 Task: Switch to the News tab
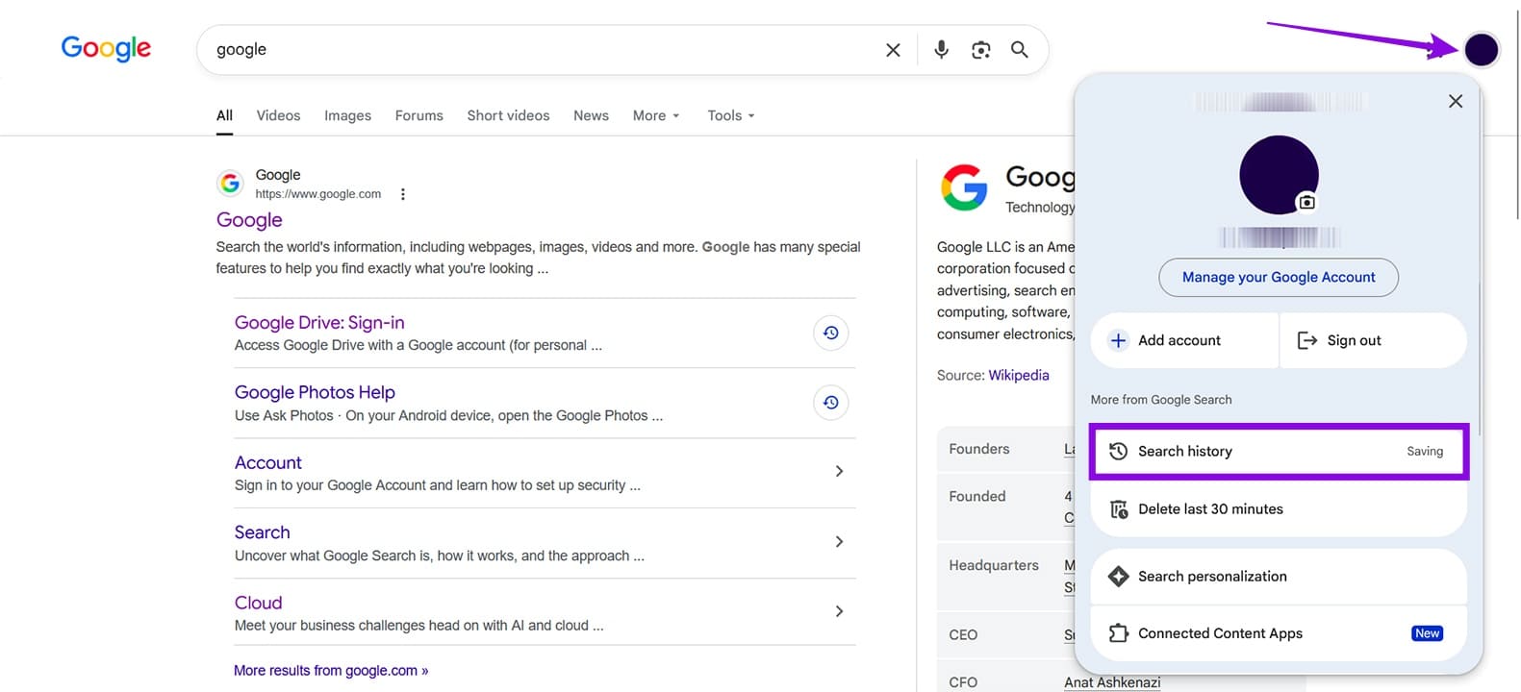pyautogui.click(x=591, y=115)
